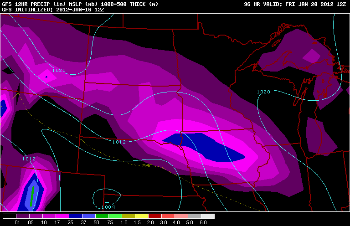Select the light blue legend swatch
This screenshot has width=350, height=226.
tap(89, 216)
